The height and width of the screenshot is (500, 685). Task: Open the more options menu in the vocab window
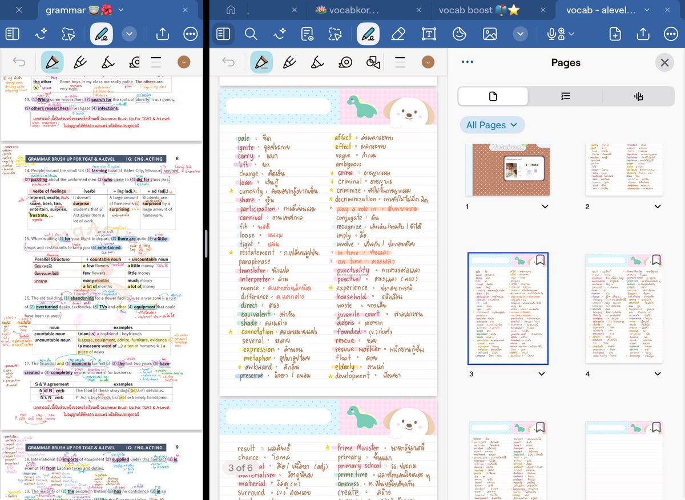coord(670,34)
